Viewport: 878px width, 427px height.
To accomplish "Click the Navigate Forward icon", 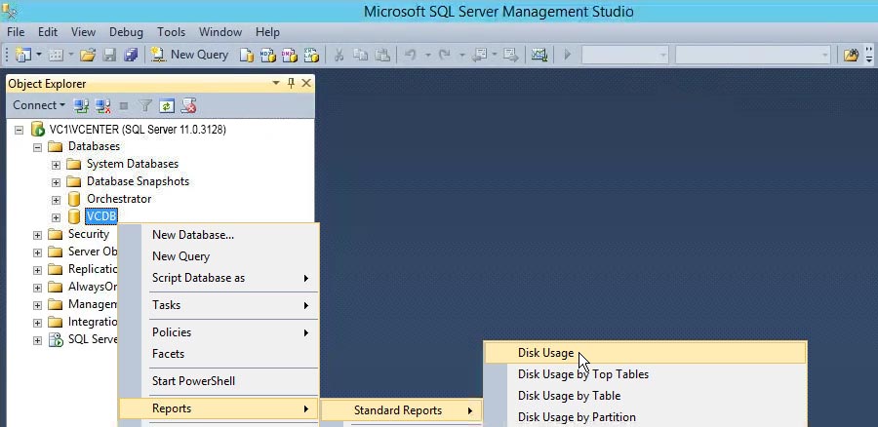I will coord(510,55).
